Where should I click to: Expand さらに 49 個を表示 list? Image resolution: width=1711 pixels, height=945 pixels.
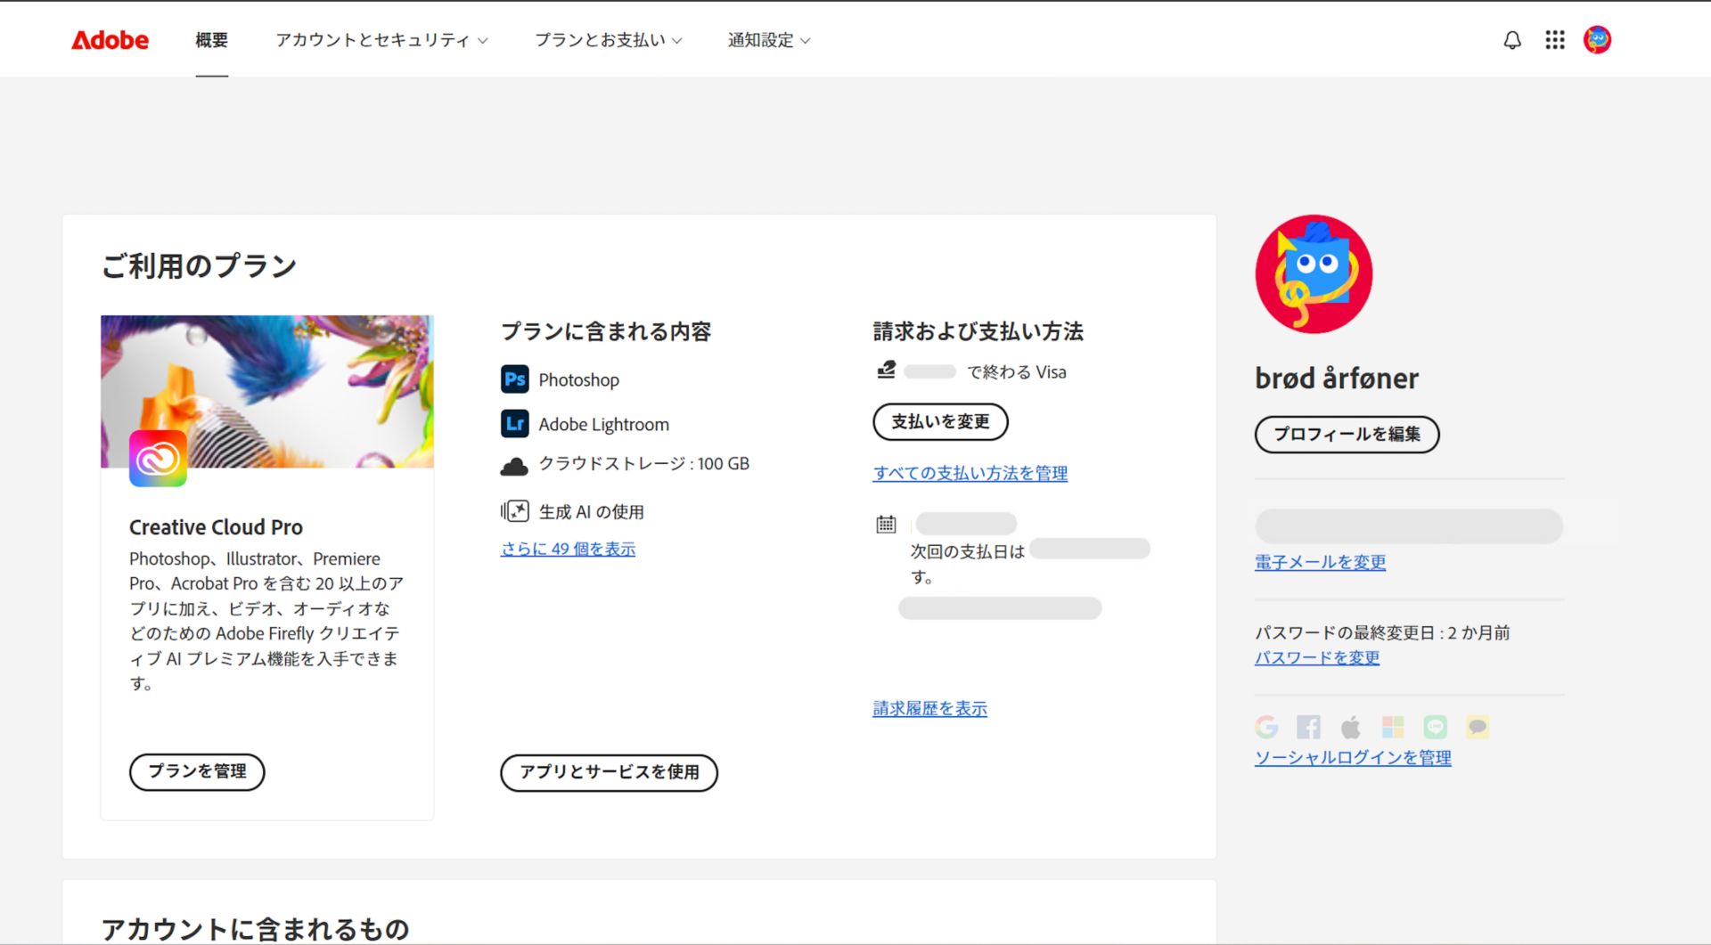[x=568, y=549]
